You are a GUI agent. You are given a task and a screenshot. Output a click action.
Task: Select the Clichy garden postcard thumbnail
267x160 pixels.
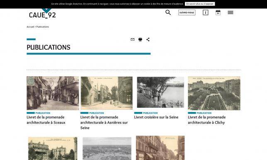tap(214, 93)
